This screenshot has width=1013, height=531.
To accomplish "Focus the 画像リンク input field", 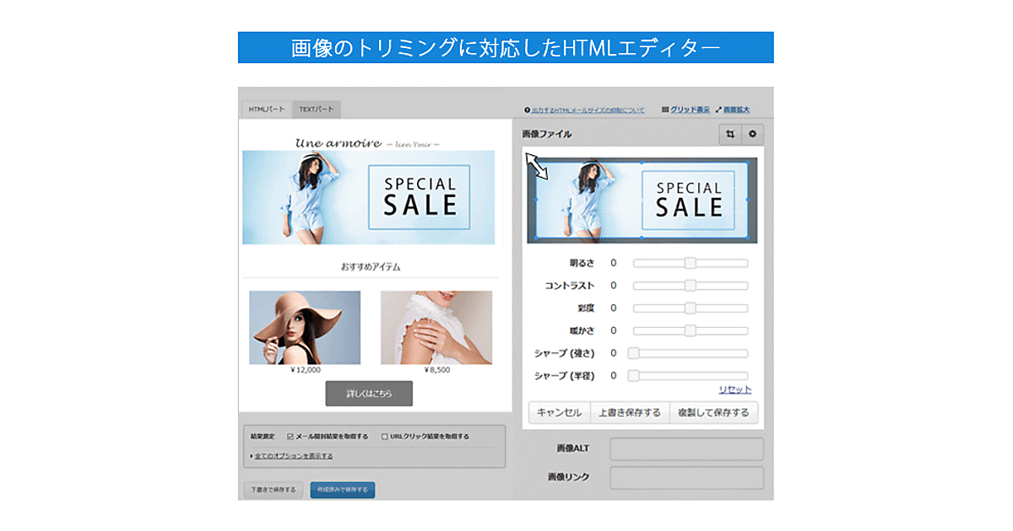I will click(686, 478).
